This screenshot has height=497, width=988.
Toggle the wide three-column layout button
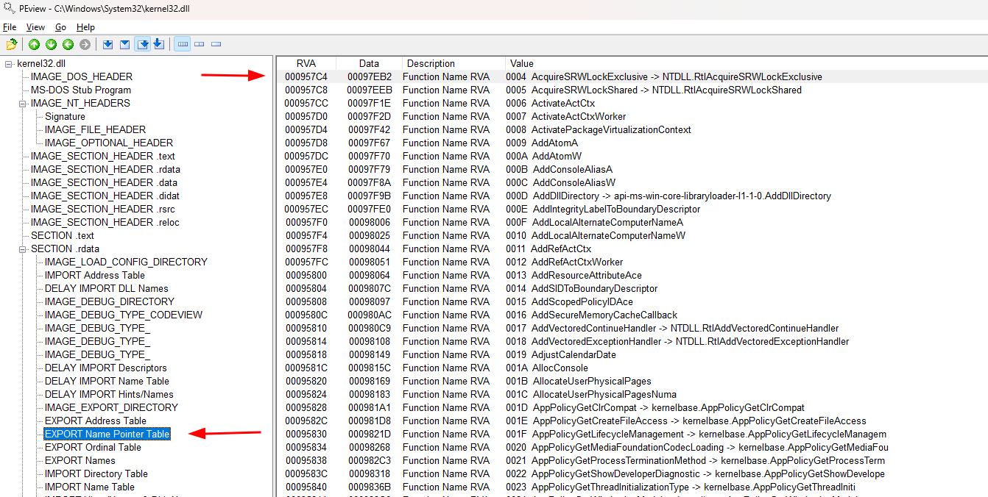[182, 44]
